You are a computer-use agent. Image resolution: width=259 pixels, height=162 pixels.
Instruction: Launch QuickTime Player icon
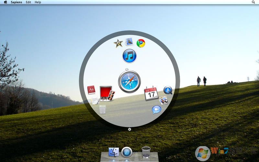coord(168,90)
